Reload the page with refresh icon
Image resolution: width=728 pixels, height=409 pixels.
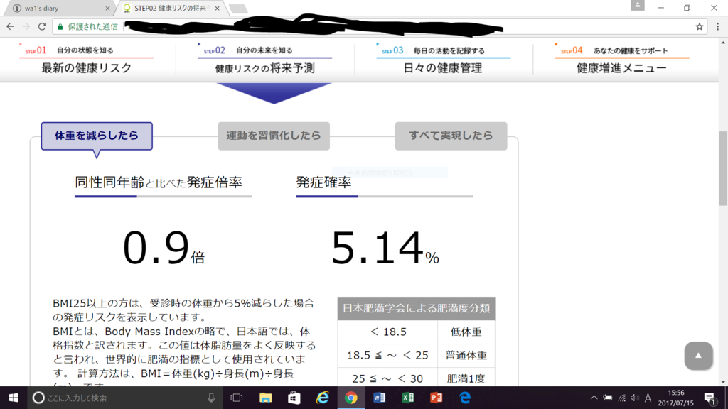pyautogui.click(x=42, y=27)
